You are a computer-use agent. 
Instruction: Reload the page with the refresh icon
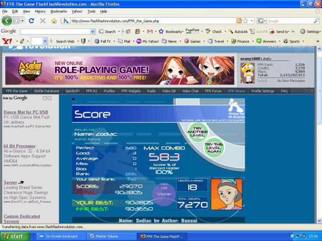pyautogui.click(x=31, y=21)
